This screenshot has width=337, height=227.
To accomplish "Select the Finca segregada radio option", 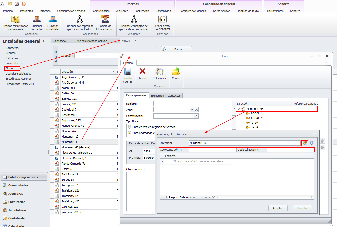I will 129,133.
